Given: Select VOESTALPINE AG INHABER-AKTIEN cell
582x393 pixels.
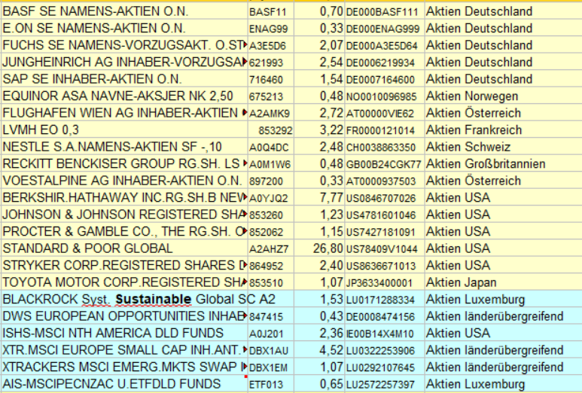Looking at the screenshot, I should [x=124, y=181].
